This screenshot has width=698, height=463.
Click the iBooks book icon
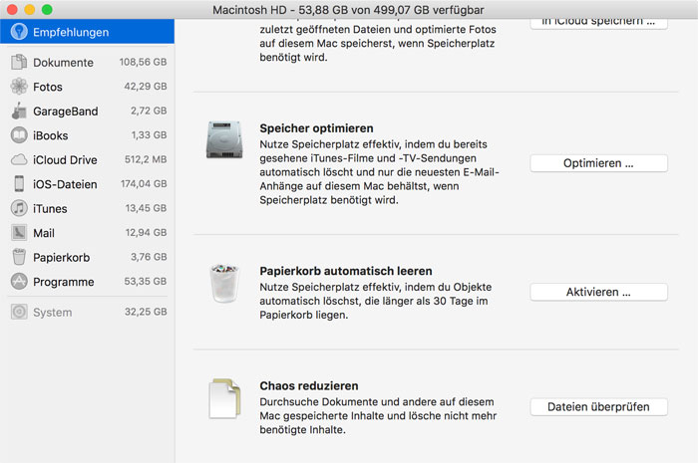click(19, 135)
